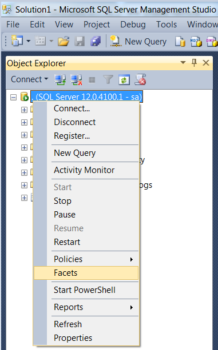Click the Database Engine Query icon
Image resolution: width=218 pixels, height=350 pixels.
coord(180,42)
